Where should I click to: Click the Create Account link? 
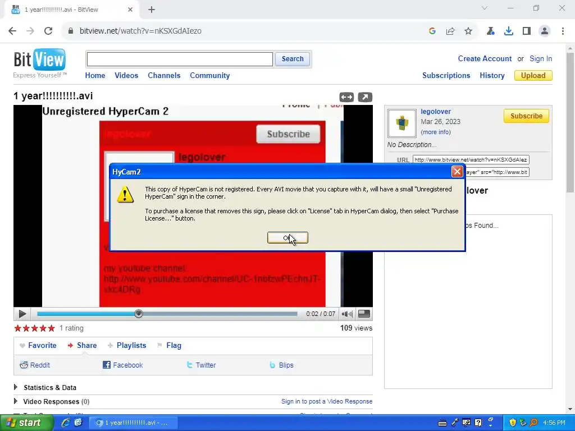click(x=485, y=58)
